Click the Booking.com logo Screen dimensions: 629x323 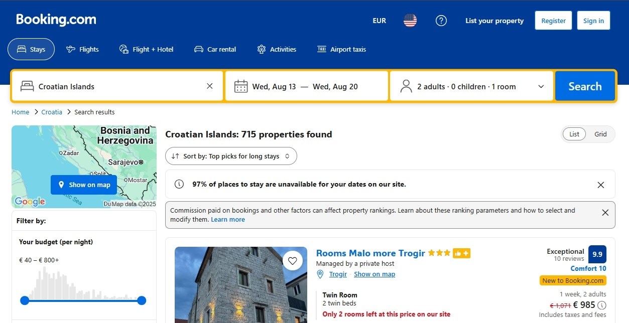[x=56, y=20]
